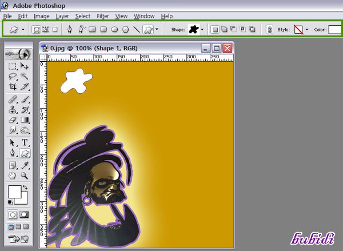This screenshot has width=343, height=251.
Task: Choose Custom Shape tool in options bar
Action: (x=148, y=29)
